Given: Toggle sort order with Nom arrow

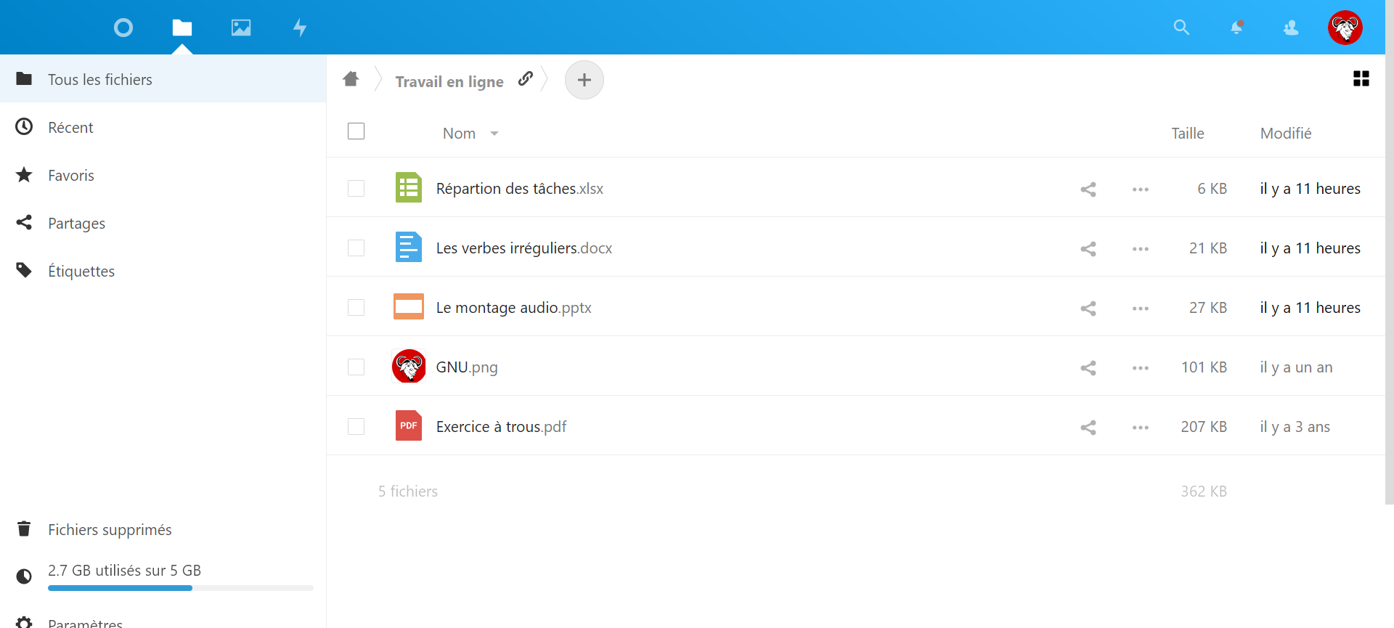Looking at the screenshot, I should point(494,134).
